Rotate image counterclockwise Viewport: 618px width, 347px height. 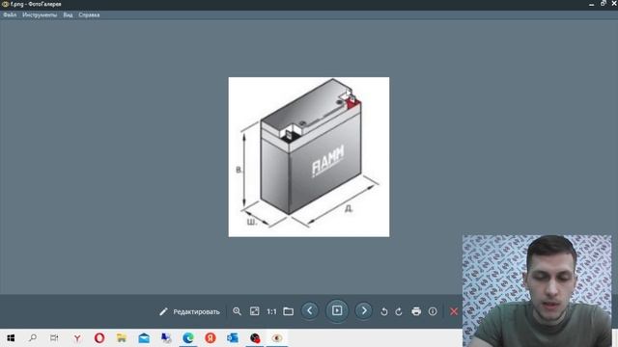384,311
